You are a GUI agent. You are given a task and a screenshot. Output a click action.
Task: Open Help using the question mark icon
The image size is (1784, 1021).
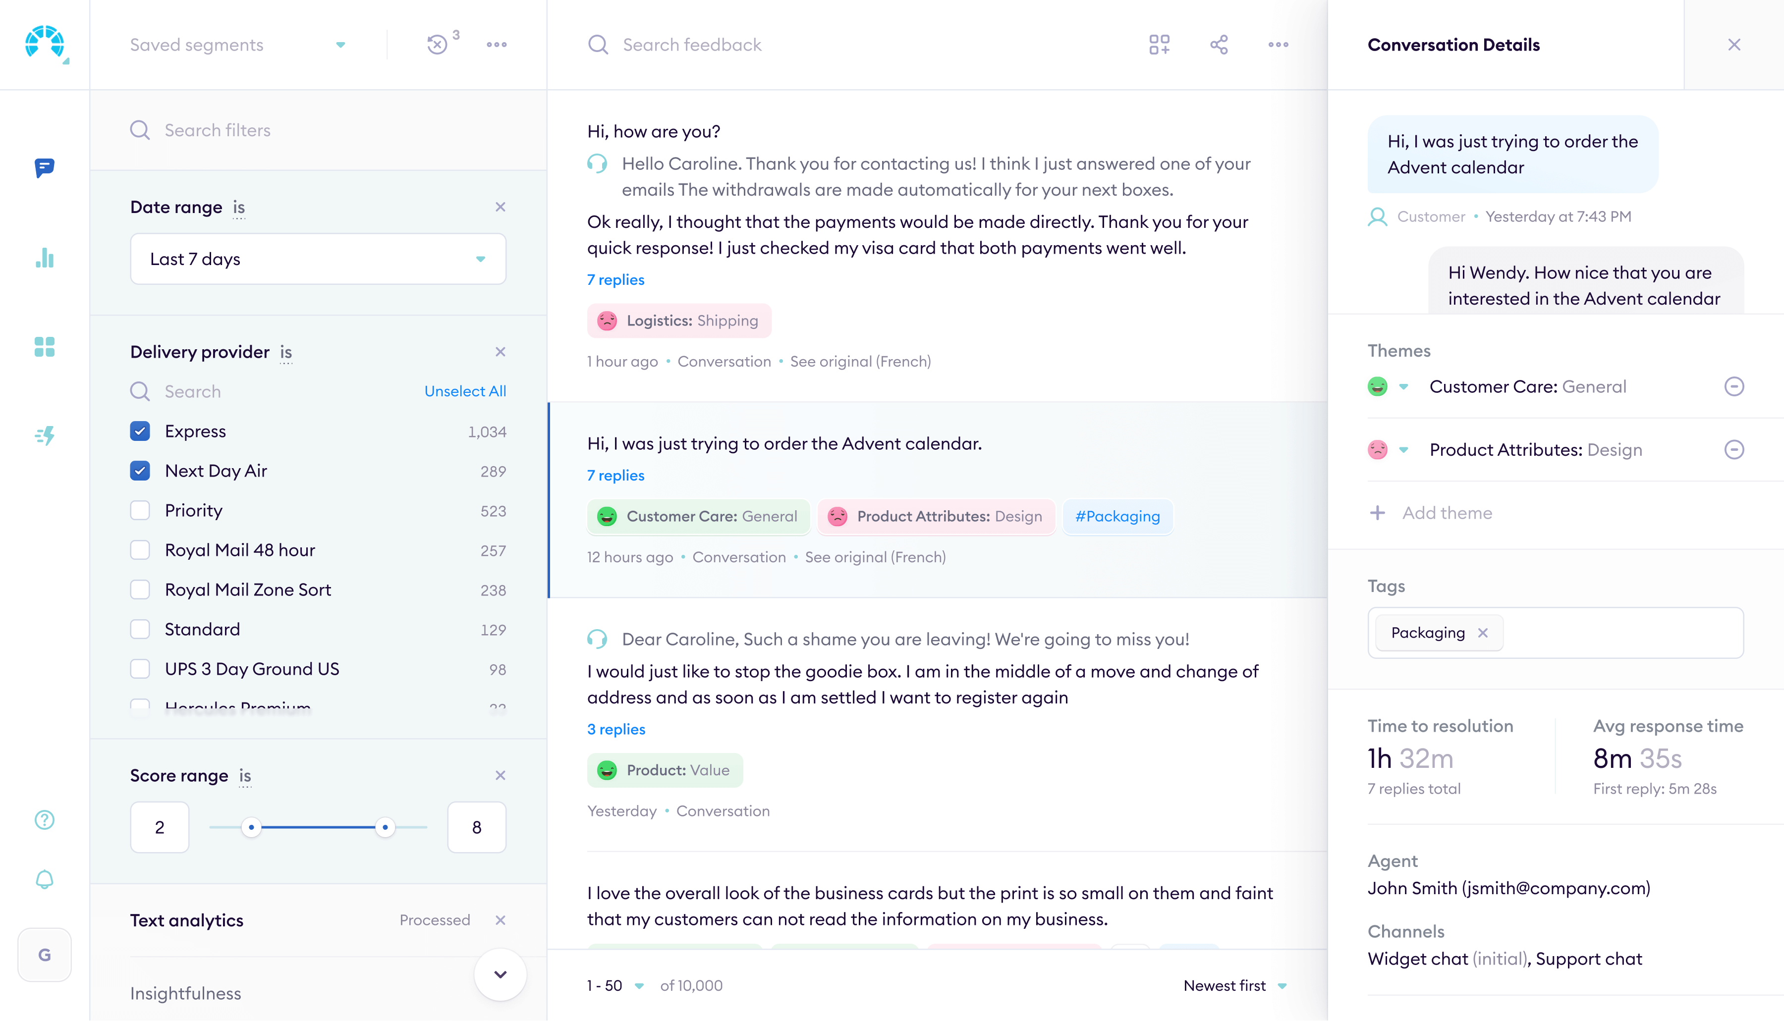click(44, 819)
